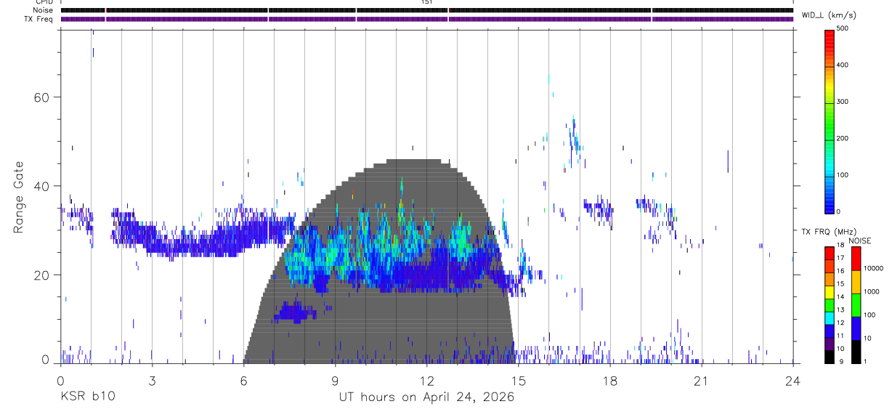Select the TX FRQ frequency color bar
The width and height of the screenshot is (892, 412).
(830, 304)
